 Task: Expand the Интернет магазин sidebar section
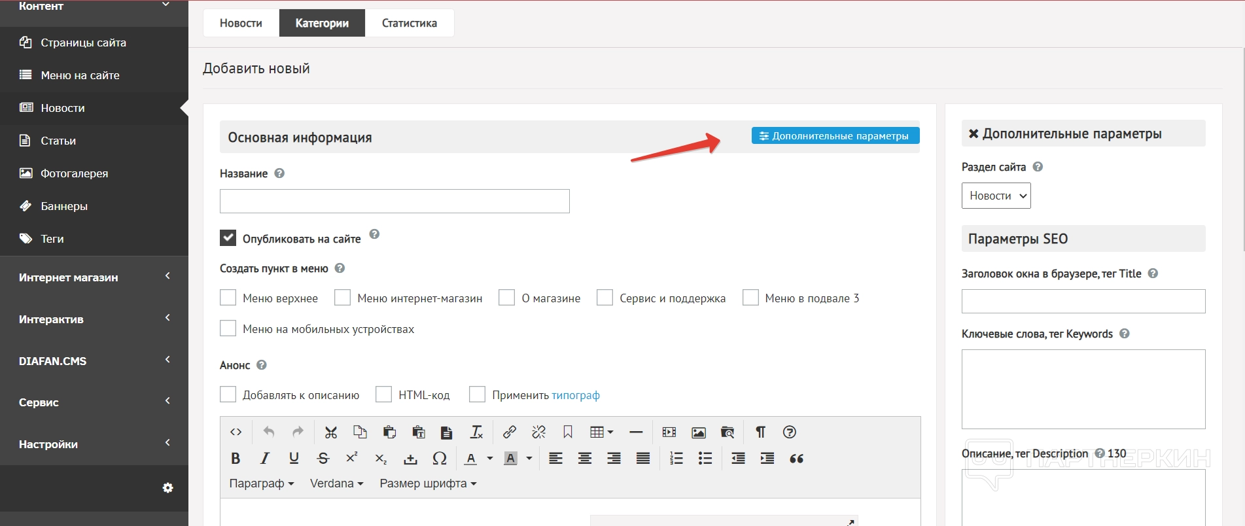94,277
